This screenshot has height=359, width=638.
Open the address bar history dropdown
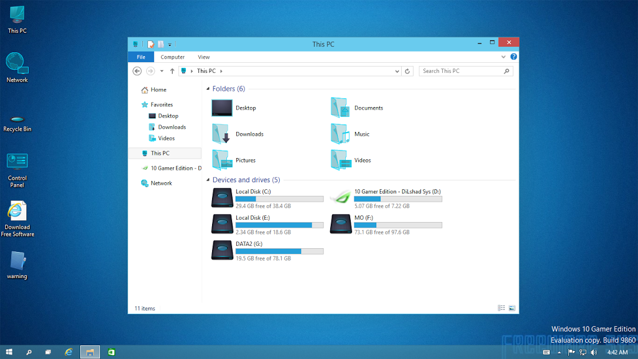[397, 71]
